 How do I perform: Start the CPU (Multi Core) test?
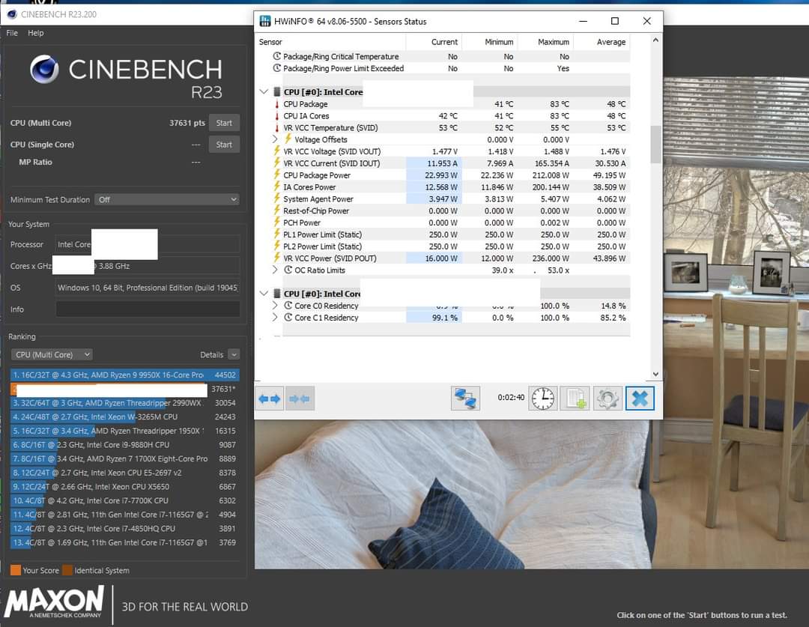224,123
